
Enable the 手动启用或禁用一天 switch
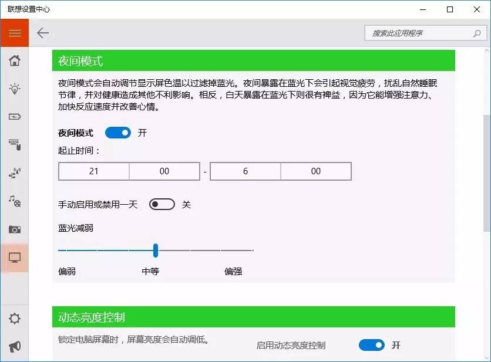point(162,204)
